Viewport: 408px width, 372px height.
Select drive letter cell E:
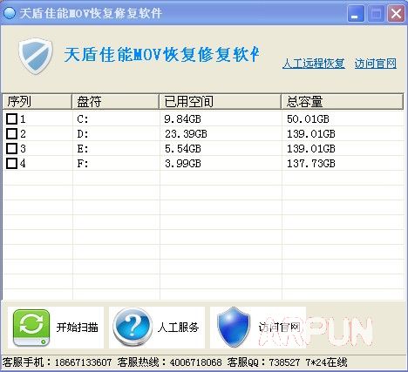tap(83, 149)
